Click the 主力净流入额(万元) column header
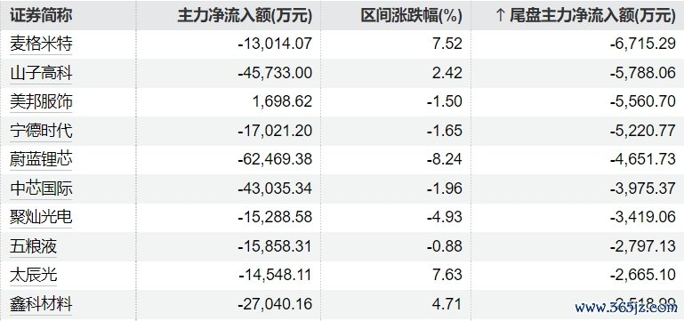The height and width of the screenshot is (321, 684). pos(245,16)
